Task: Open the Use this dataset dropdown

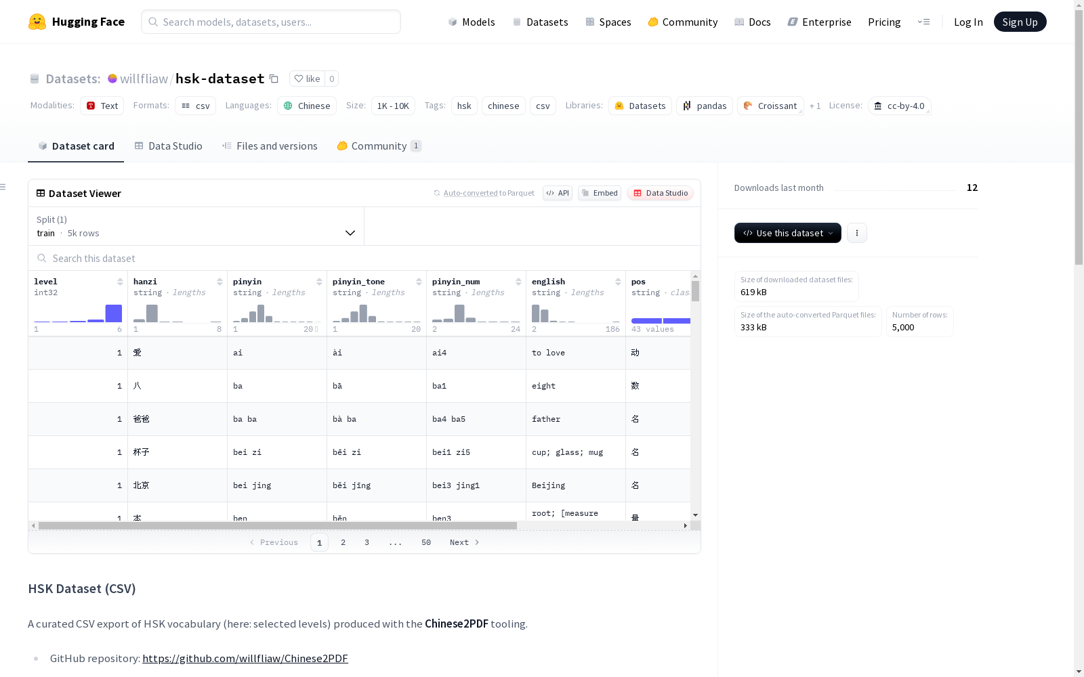Action: 788,233
